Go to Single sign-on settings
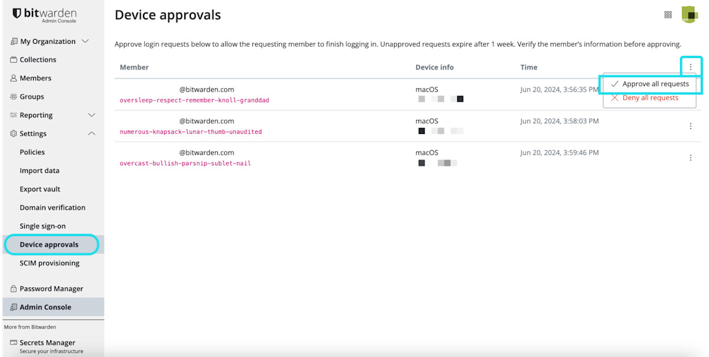 click(x=43, y=226)
